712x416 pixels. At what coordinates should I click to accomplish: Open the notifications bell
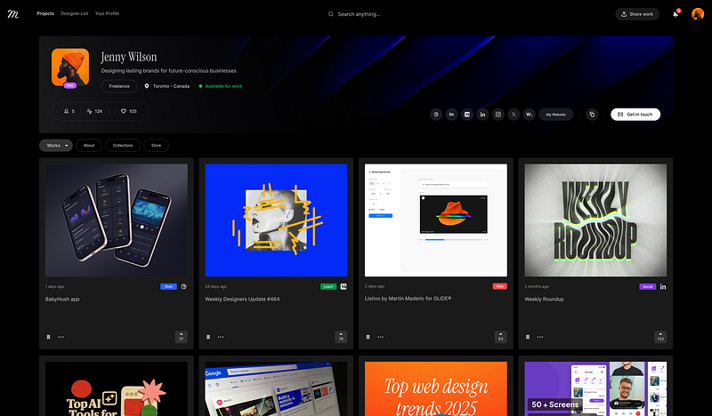[676, 14]
